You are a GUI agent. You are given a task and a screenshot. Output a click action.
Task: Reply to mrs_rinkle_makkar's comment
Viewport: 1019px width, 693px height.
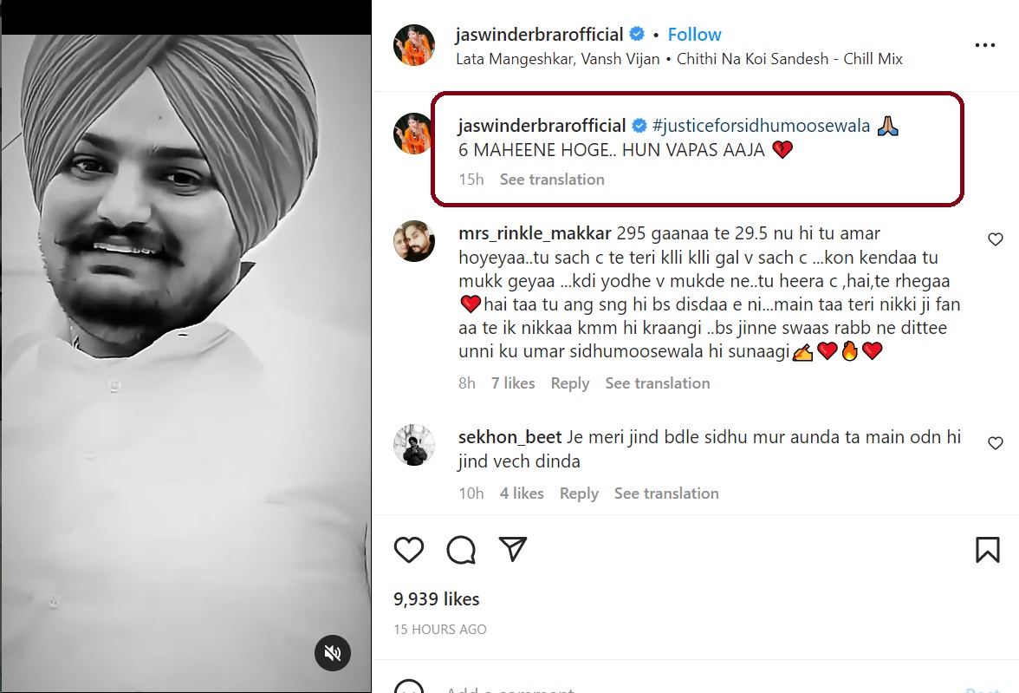(x=570, y=383)
